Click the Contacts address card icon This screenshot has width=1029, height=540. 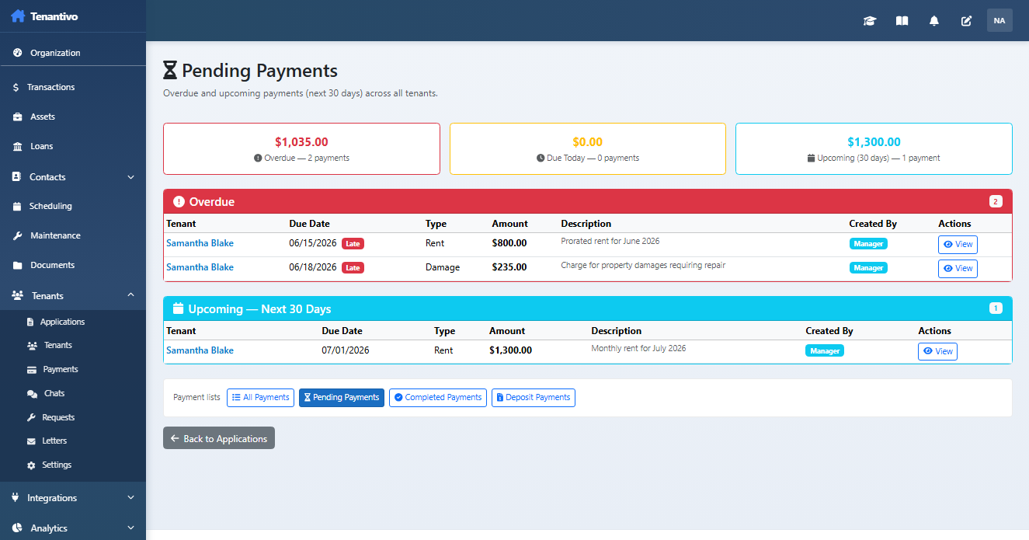pos(17,177)
